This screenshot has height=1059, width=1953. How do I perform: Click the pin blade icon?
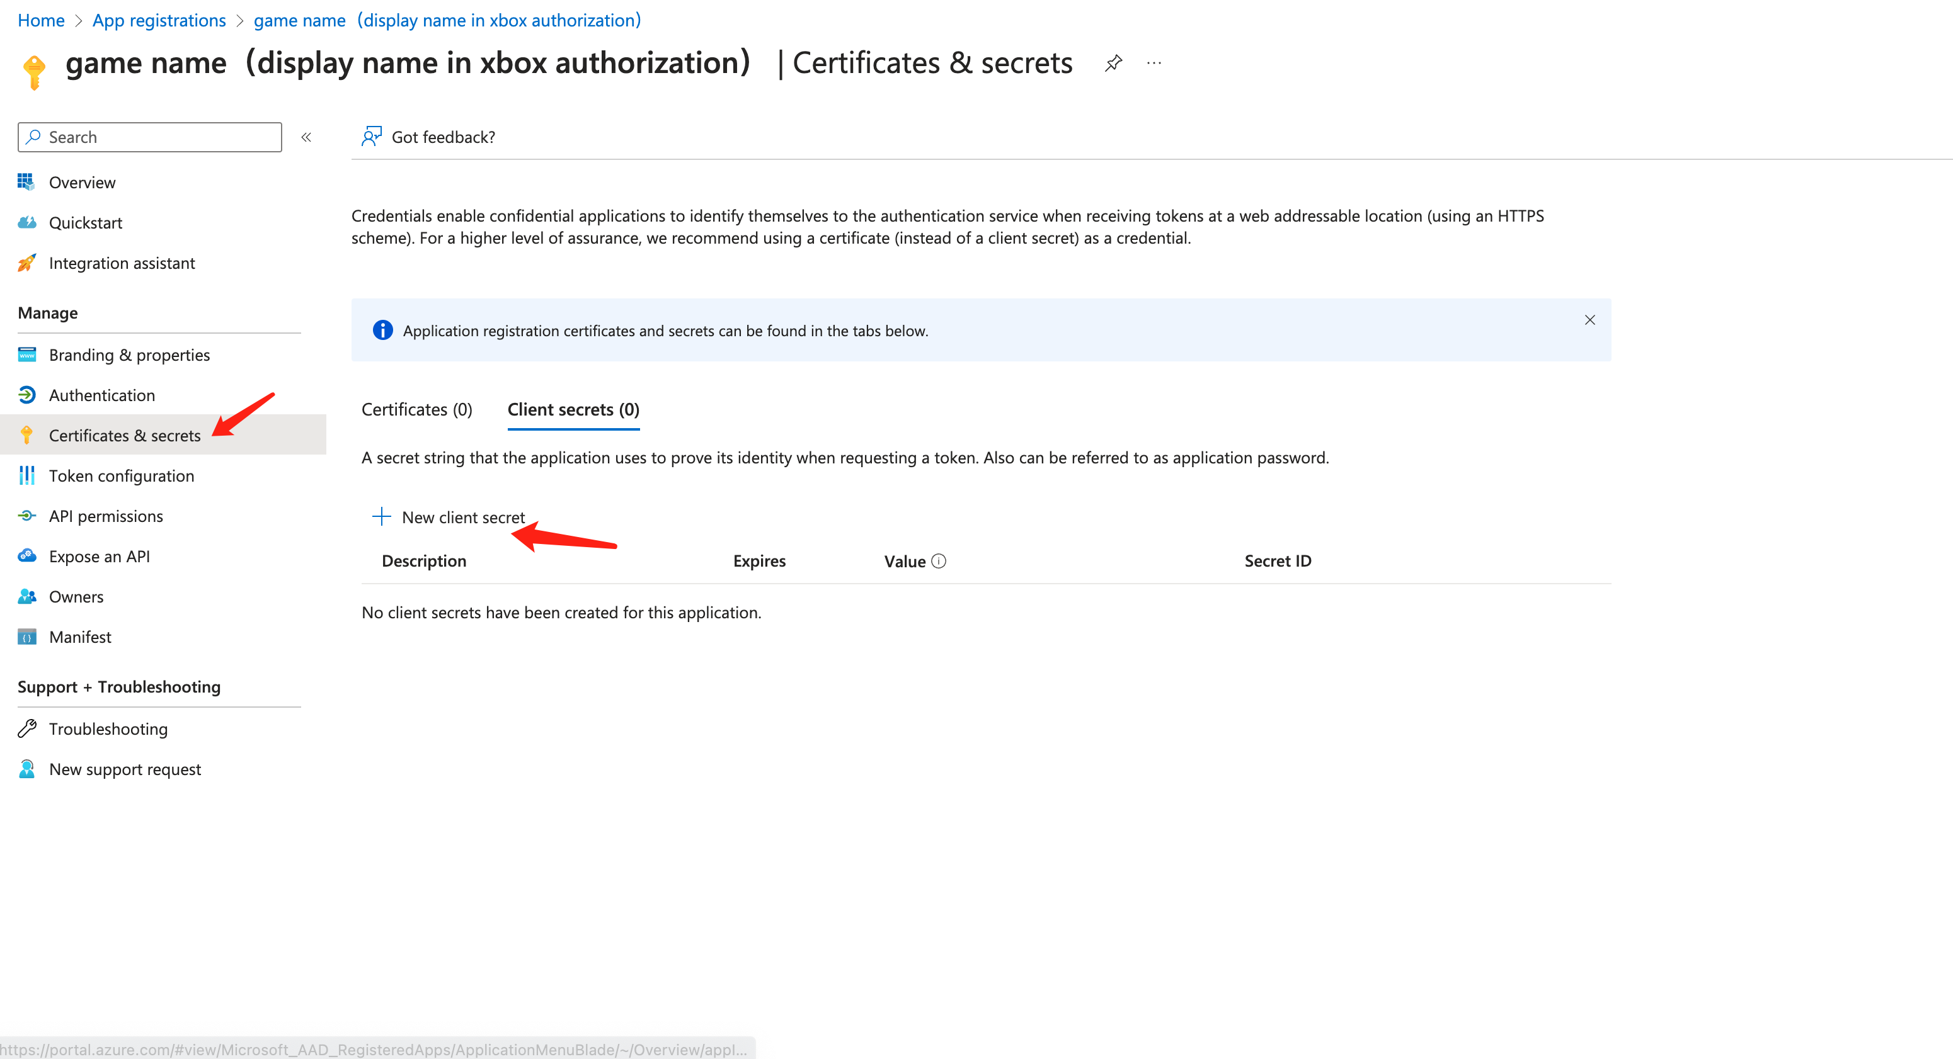tap(1113, 63)
